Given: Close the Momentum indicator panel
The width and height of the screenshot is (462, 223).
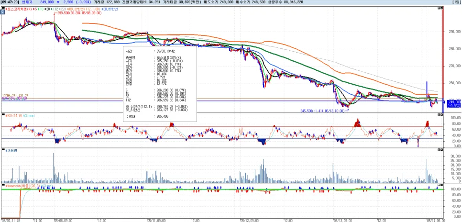Looking at the screenshot, I should pos(441,185).
